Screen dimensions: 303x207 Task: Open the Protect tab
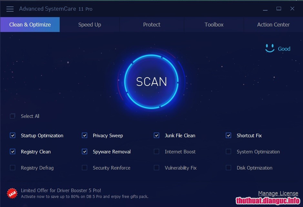coord(152,25)
